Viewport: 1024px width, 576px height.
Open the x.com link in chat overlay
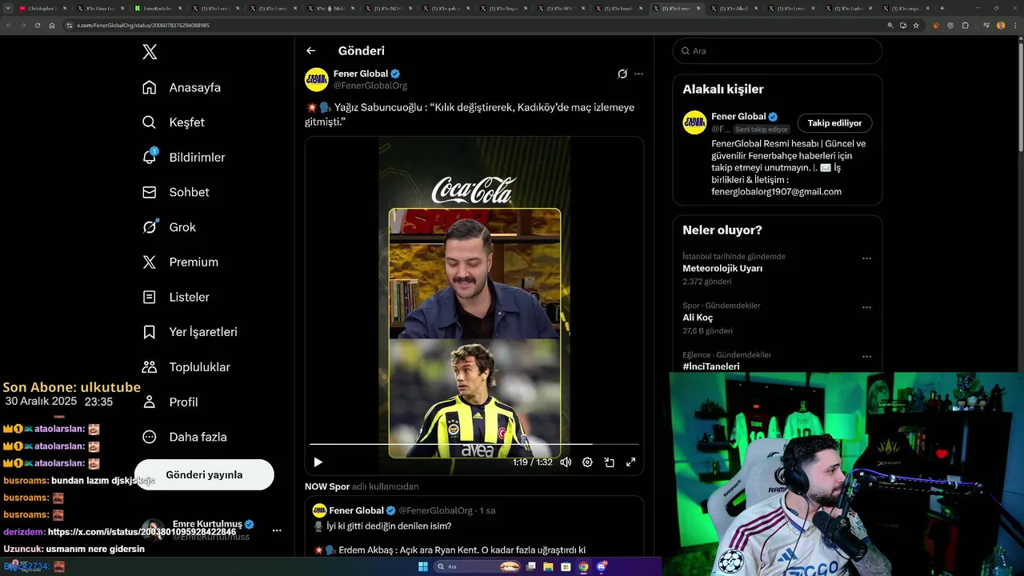click(142, 532)
